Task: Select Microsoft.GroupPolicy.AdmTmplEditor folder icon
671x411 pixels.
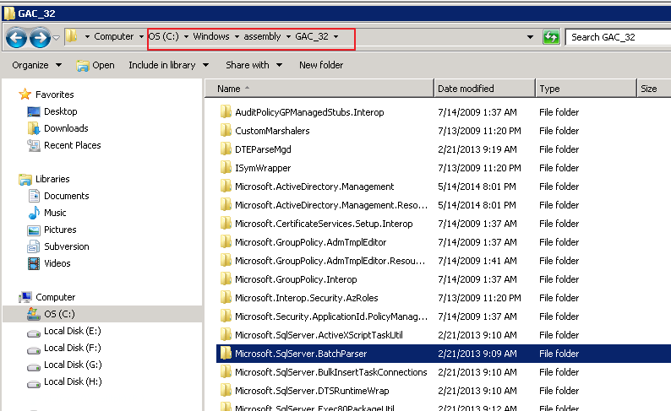Action: click(x=226, y=242)
